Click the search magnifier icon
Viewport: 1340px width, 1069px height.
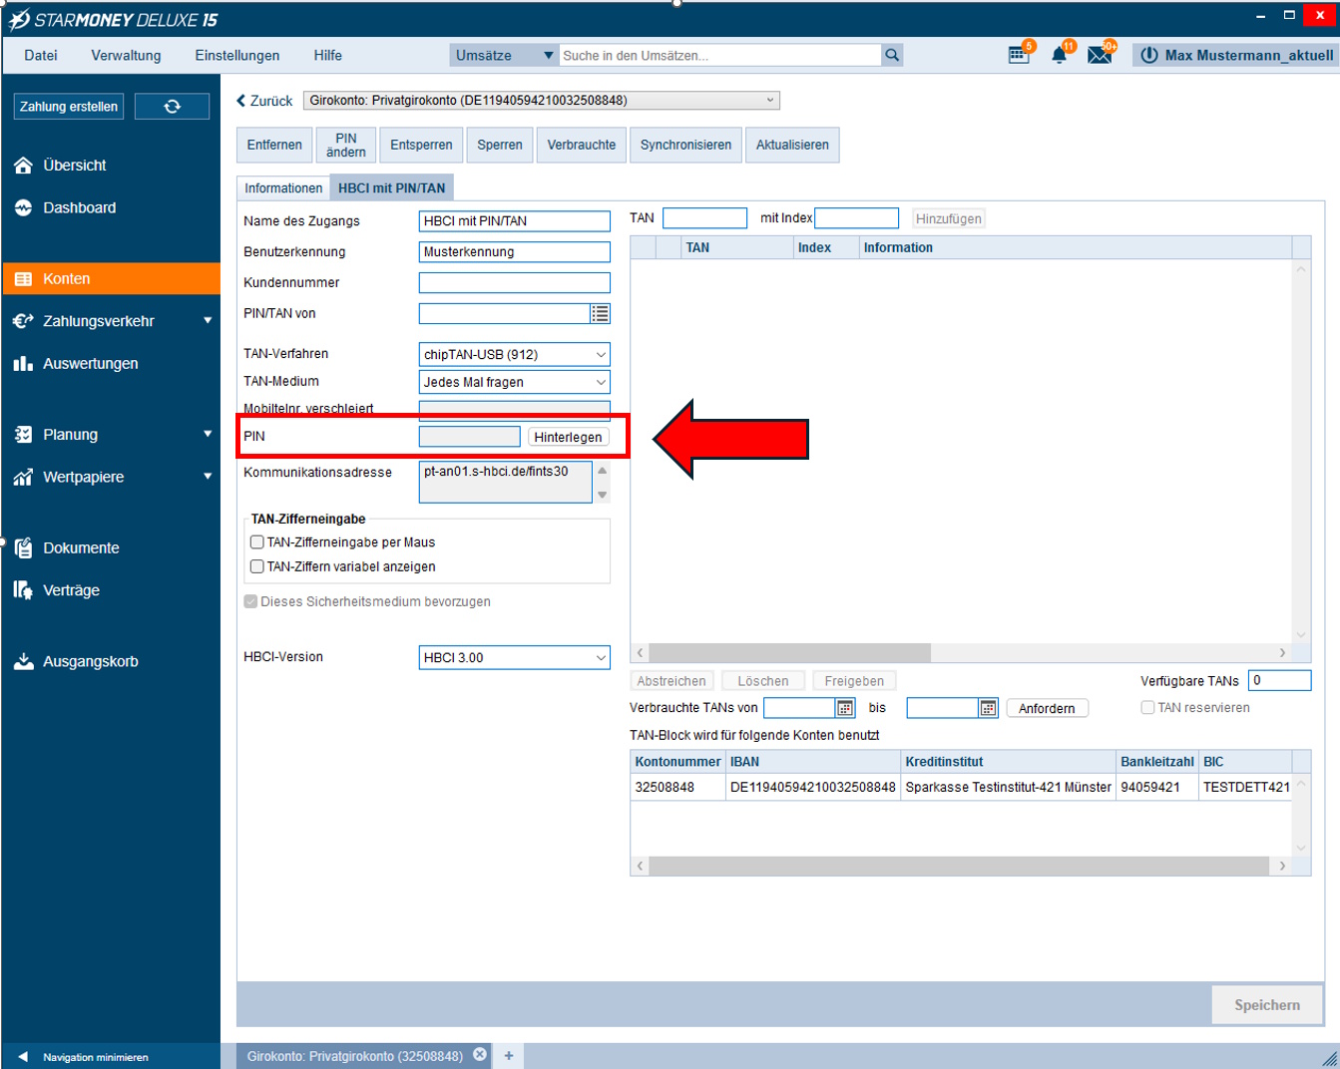[892, 56]
